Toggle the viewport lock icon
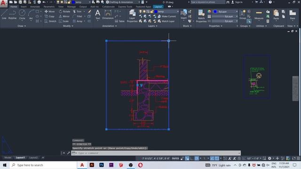This screenshot has width=301, height=169. click(239, 159)
